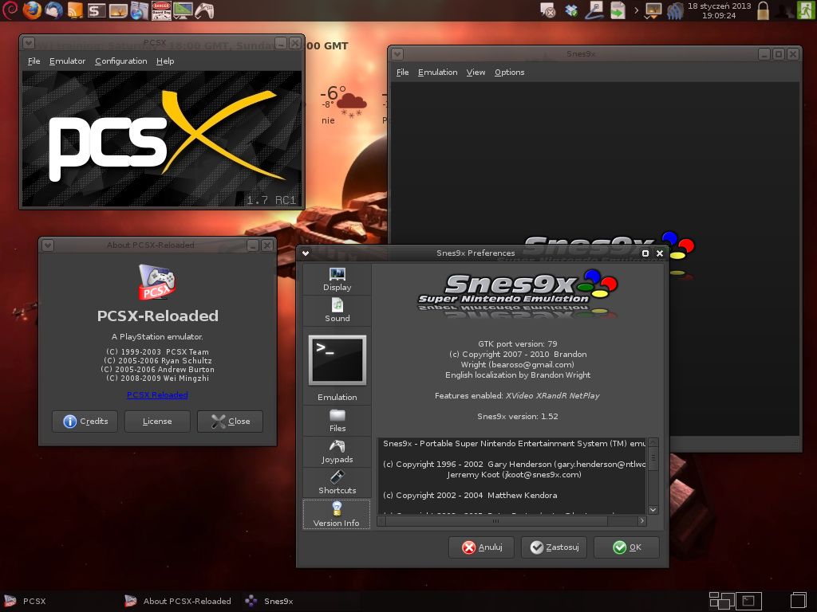Follow the PCSX Reloaded hyperlink
The height and width of the screenshot is (612, 817).
157,395
